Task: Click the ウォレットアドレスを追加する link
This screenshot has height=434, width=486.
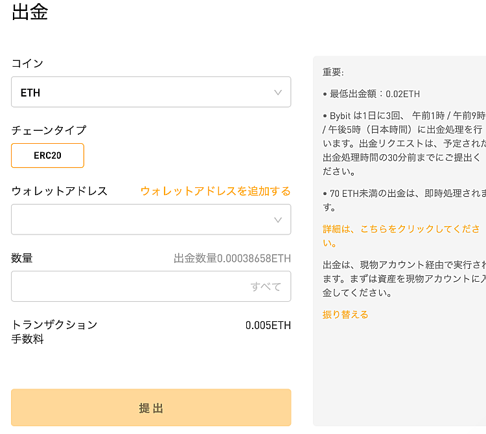Action: pos(215,191)
